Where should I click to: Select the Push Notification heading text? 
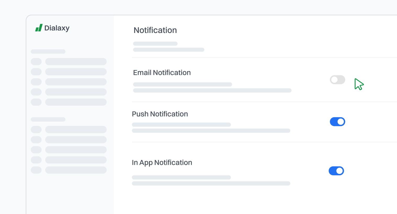(160, 114)
